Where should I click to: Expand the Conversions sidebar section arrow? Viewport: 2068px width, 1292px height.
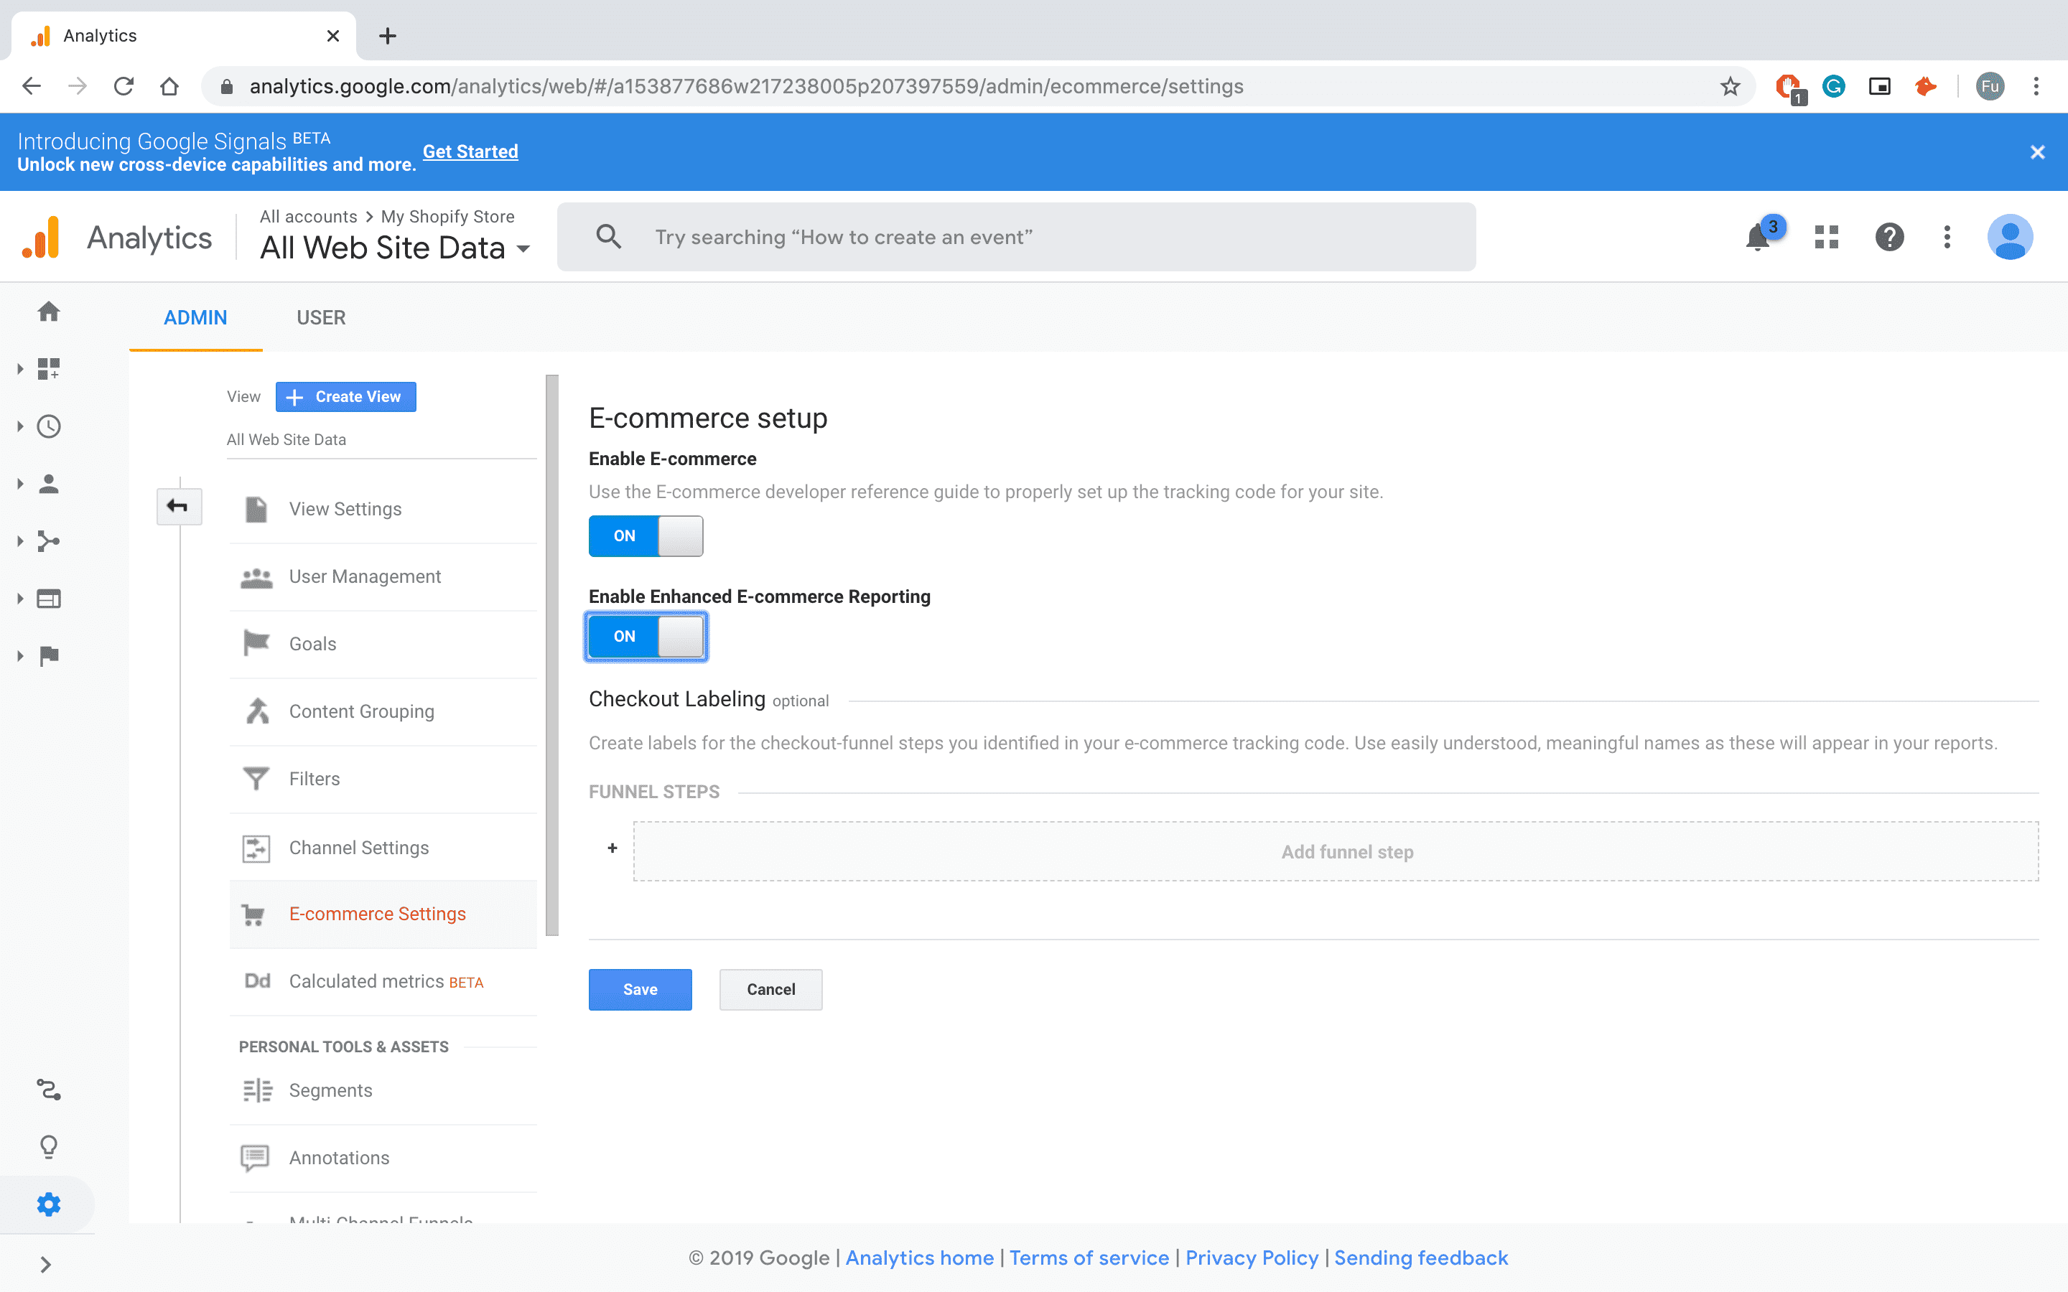pos(19,655)
